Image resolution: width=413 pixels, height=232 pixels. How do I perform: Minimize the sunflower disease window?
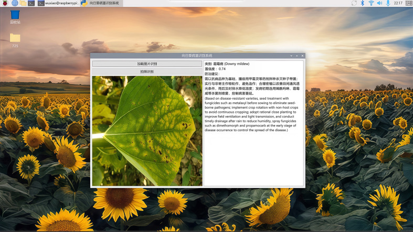291,56
